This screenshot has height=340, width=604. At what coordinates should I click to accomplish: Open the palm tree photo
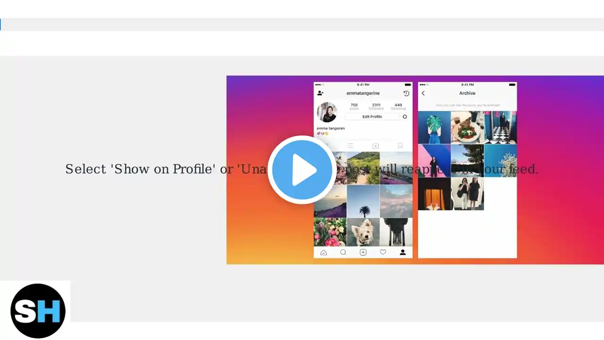click(363, 201)
